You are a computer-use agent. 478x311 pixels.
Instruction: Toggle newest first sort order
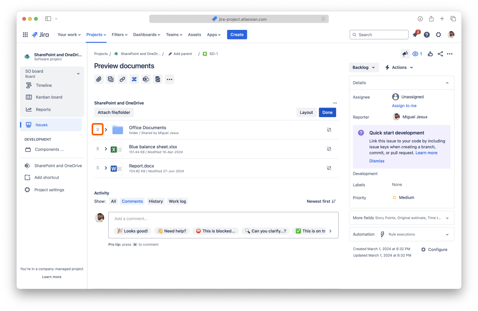click(x=321, y=201)
